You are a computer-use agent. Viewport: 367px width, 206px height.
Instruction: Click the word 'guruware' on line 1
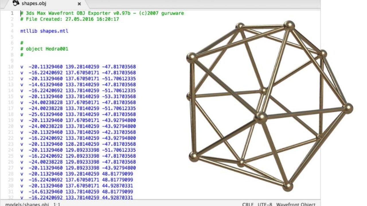(173, 13)
